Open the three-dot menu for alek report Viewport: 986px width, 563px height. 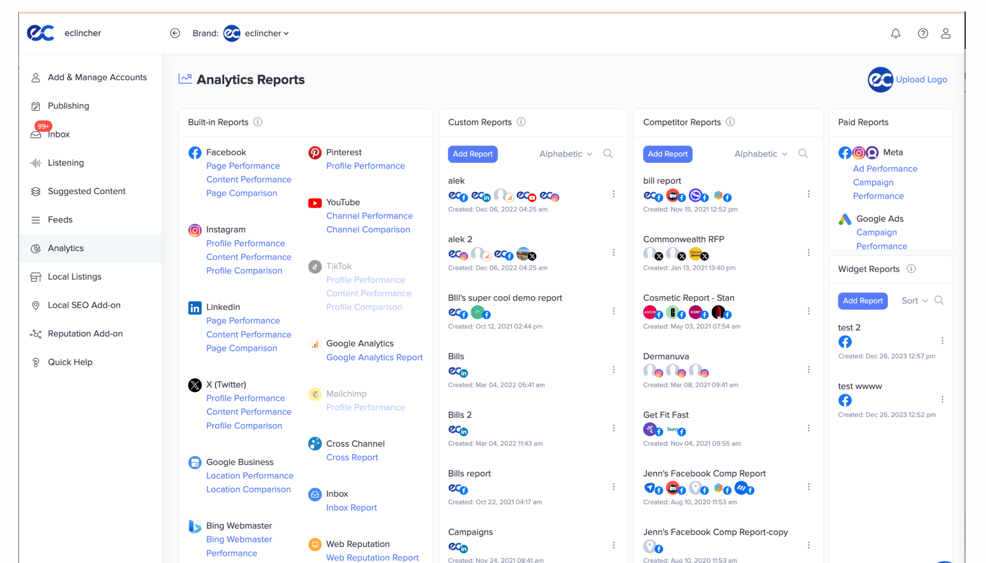tap(613, 194)
